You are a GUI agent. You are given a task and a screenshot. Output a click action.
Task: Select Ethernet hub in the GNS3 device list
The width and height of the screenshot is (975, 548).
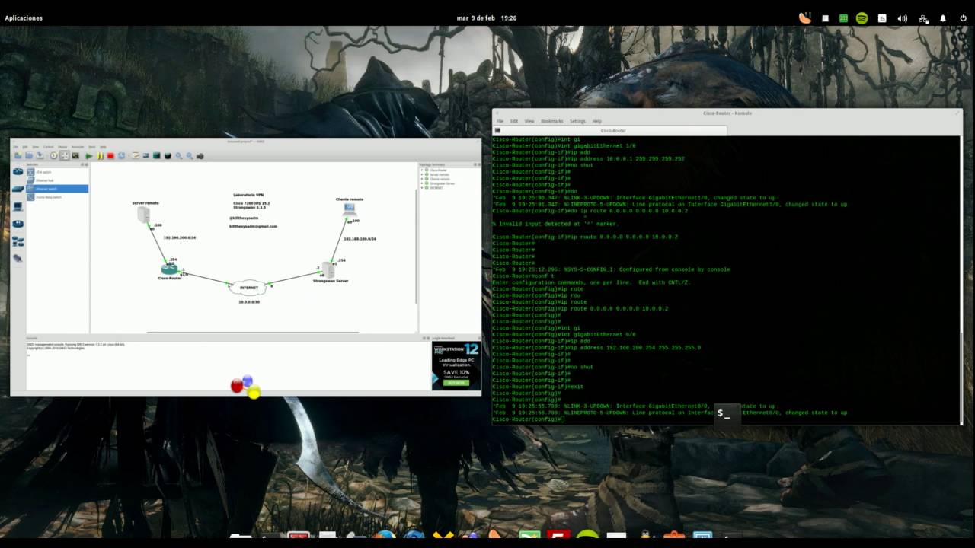click(x=57, y=180)
